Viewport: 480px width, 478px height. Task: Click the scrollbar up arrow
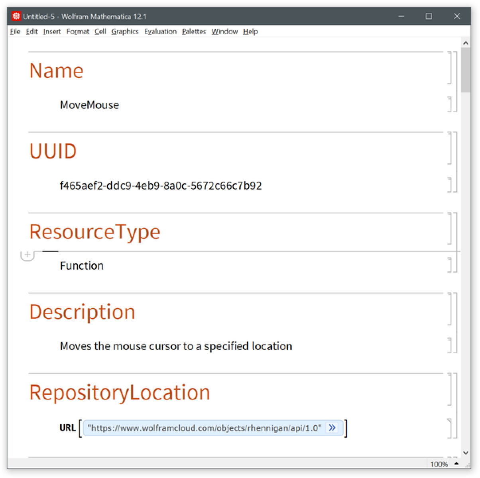pos(466,42)
